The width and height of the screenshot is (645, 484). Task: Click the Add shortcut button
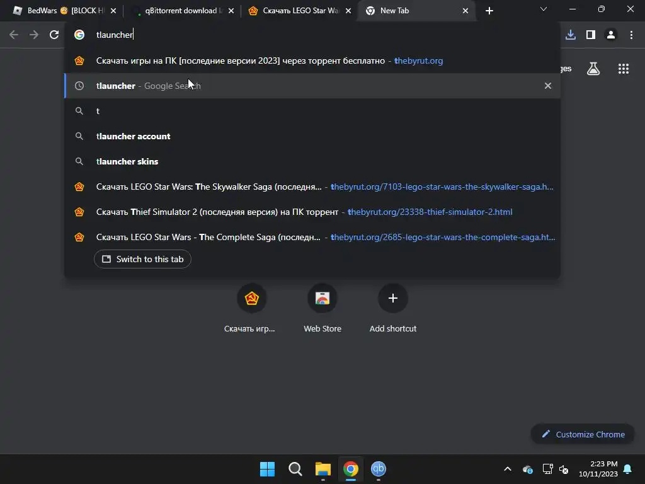393,308
